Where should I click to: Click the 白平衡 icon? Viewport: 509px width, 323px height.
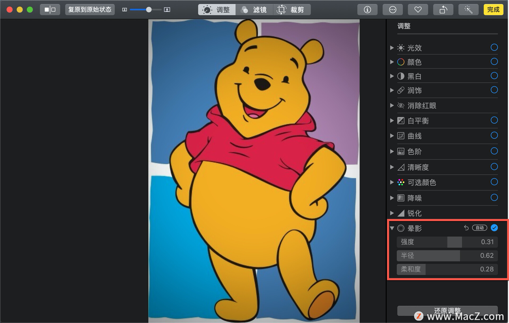(x=401, y=121)
